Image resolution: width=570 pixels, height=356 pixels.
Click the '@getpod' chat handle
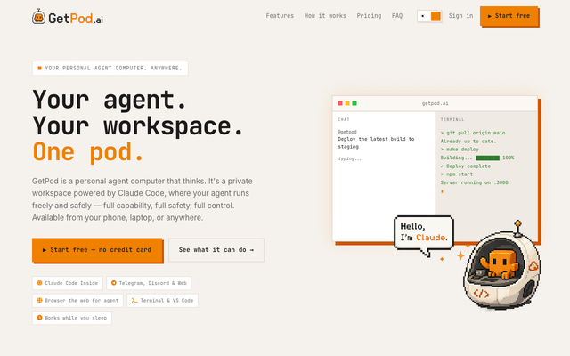347,132
